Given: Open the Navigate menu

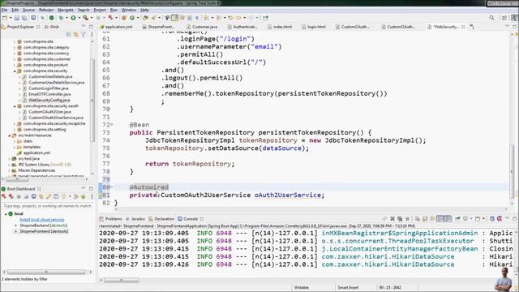Looking at the screenshot, I should click(66, 10).
